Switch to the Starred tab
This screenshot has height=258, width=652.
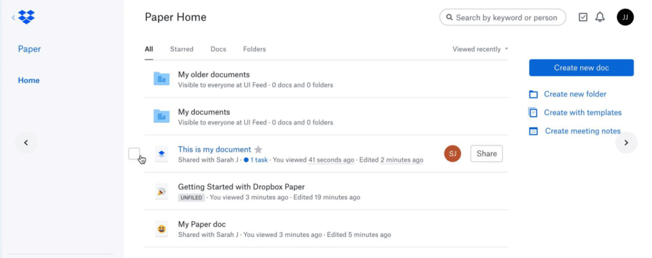click(181, 49)
